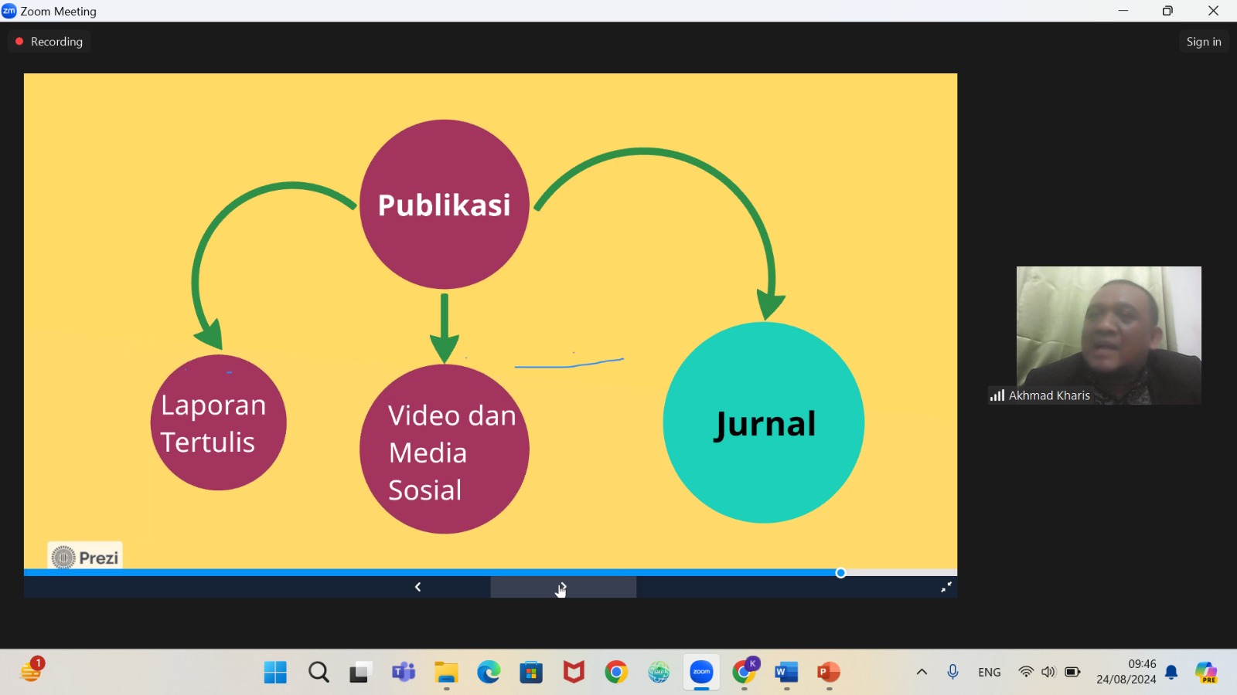Launch Microsoft Edge from taskbar

(x=489, y=673)
